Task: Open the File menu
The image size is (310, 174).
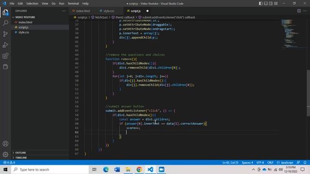Action: pos(12,3)
